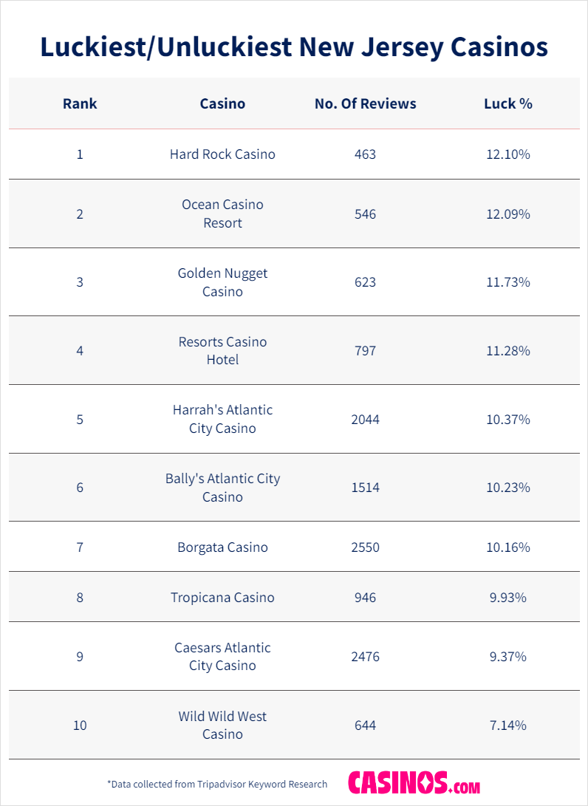
Task: Click the Luckiest/Unluckiest New Jersey Casinos title
Action: 294,47
